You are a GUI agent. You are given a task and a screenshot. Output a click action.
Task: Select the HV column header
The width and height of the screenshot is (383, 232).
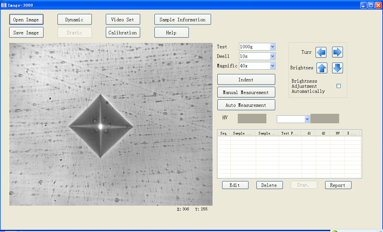pos(338,133)
